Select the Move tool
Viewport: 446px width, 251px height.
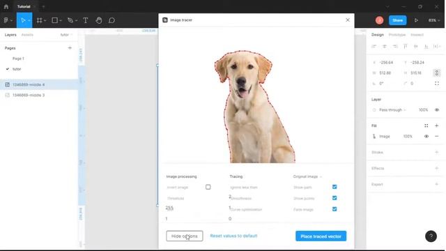(x=23, y=20)
